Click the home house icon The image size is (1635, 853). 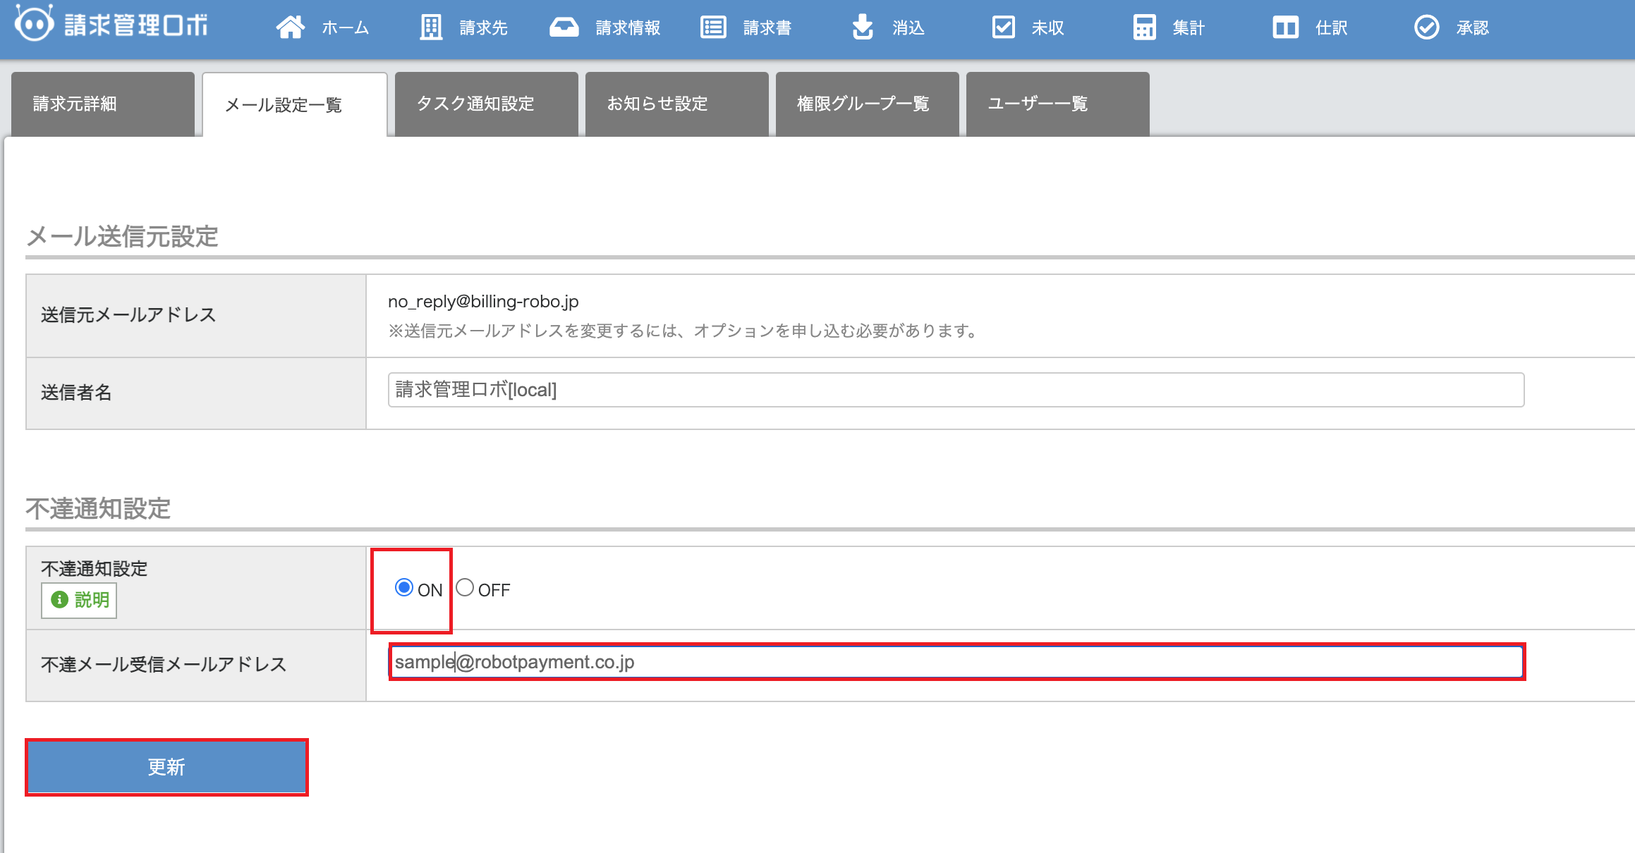(x=290, y=27)
